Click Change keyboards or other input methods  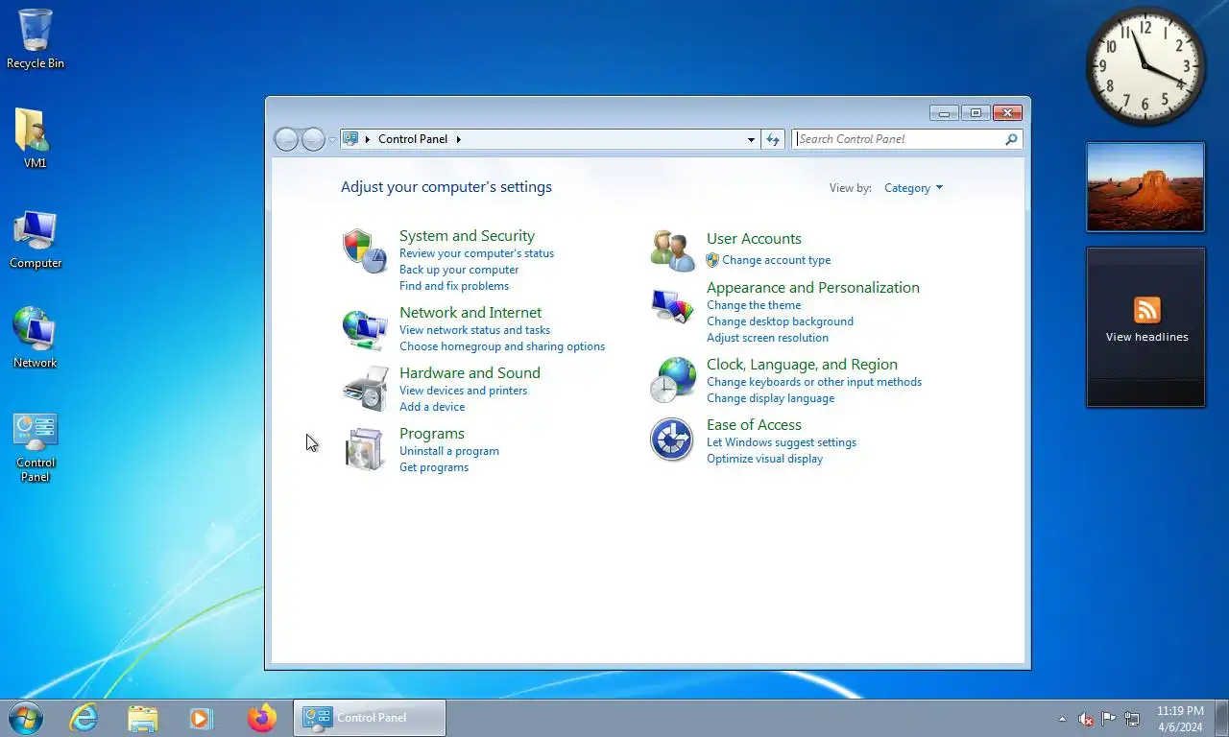(814, 382)
